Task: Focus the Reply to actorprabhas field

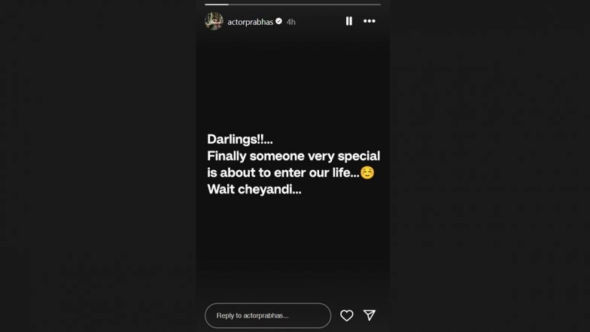Action: pos(268,315)
